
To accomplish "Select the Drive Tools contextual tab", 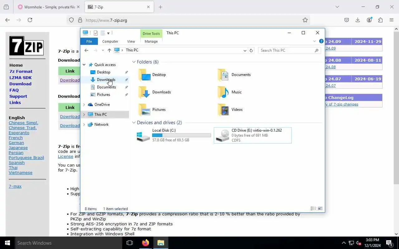I will (x=151, y=34).
